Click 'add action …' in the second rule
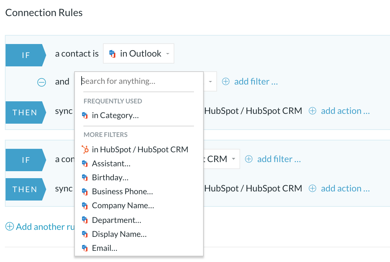390x262 pixels. click(345, 189)
